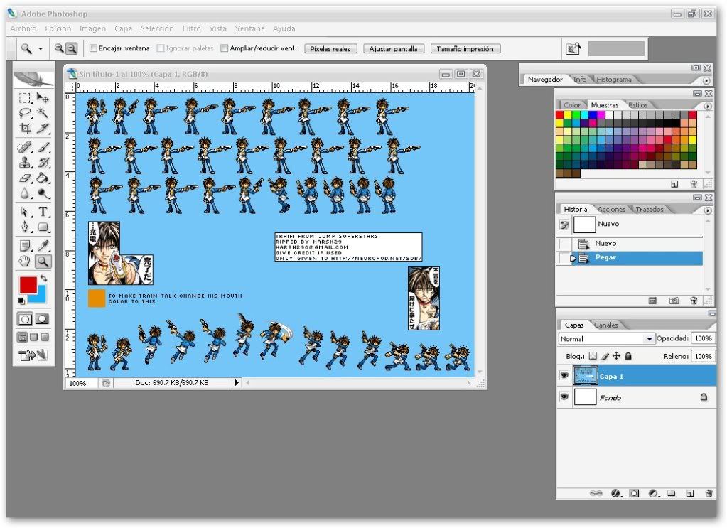Hide the Fondo layer eye
This screenshot has width=727, height=528.
[x=564, y=397]
